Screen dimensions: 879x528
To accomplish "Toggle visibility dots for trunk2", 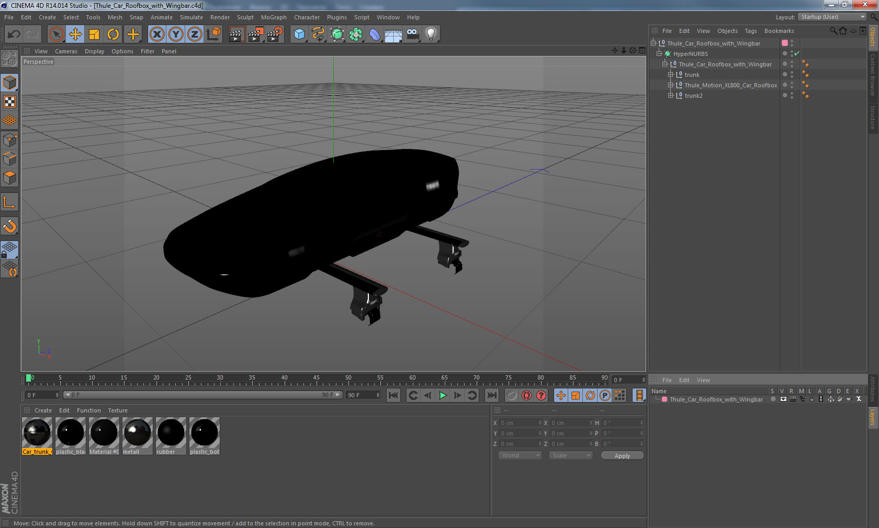I will pos(792,95).
